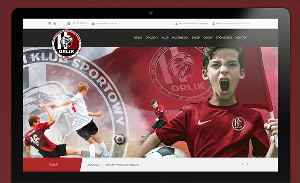
Task: Open the NEWS menu item
Action: [x=138, y=37]
